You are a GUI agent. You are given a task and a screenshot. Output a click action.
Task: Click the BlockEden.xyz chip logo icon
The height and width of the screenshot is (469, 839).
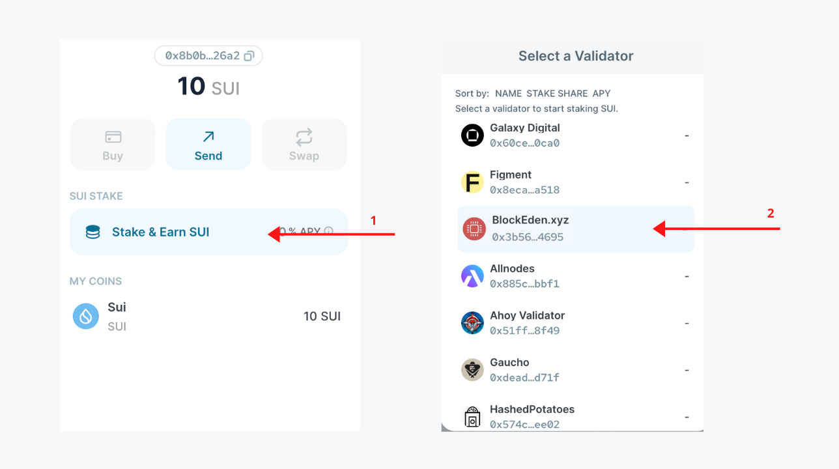point(474,229)
